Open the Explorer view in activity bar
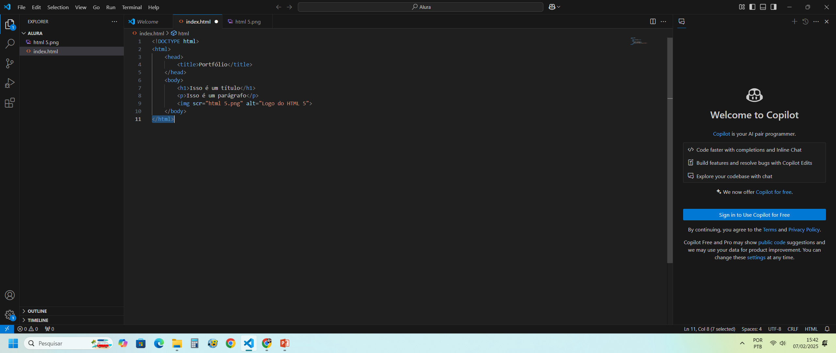The width and height of the screenshot is (836, 353). tap(10, 24)
